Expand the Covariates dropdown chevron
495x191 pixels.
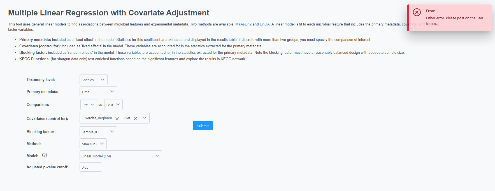pyautogui.click(x=145, y=118)
